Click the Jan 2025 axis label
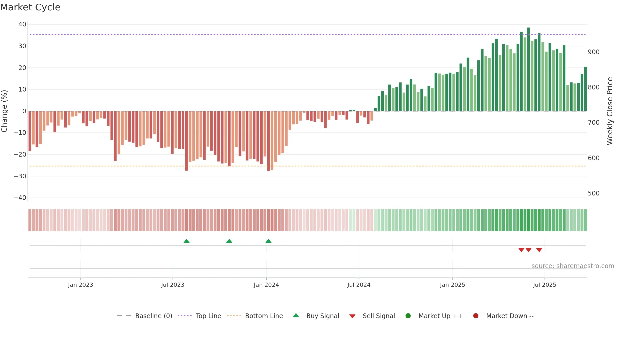623x350 pixels. (x=452, y=285)
